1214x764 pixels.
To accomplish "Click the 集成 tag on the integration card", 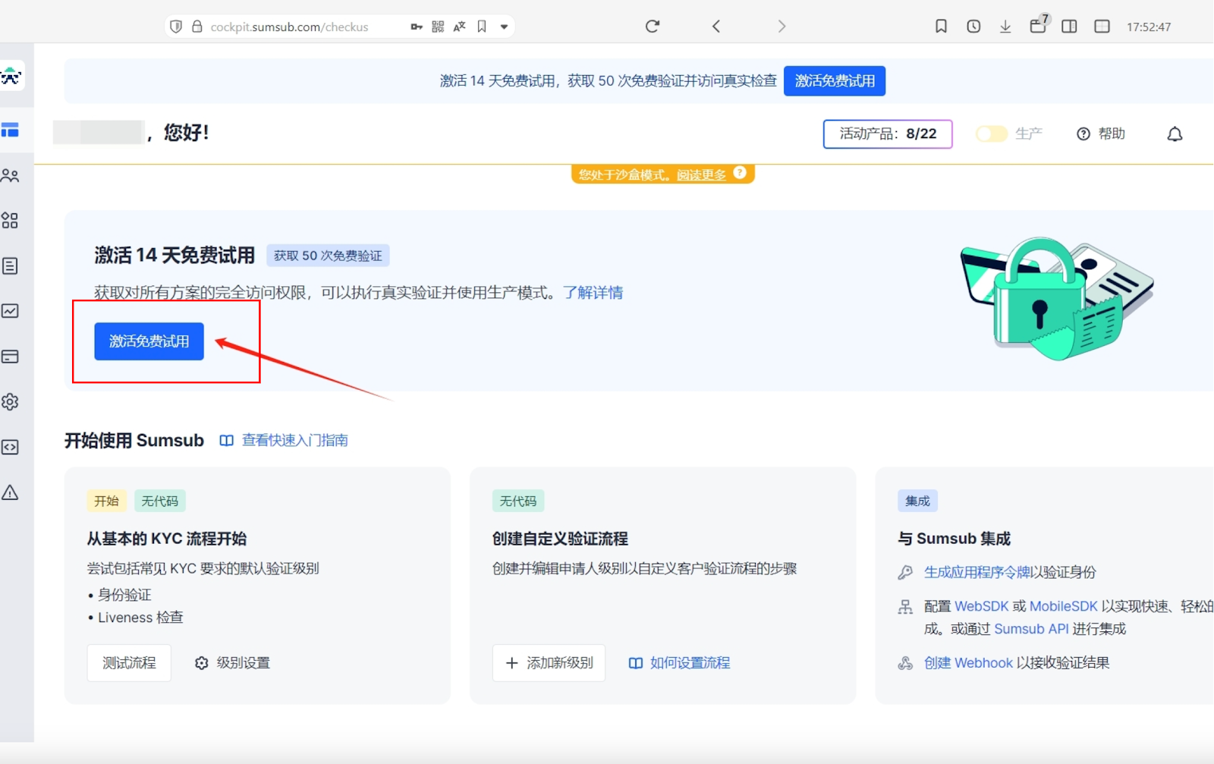I will (917, 501).
